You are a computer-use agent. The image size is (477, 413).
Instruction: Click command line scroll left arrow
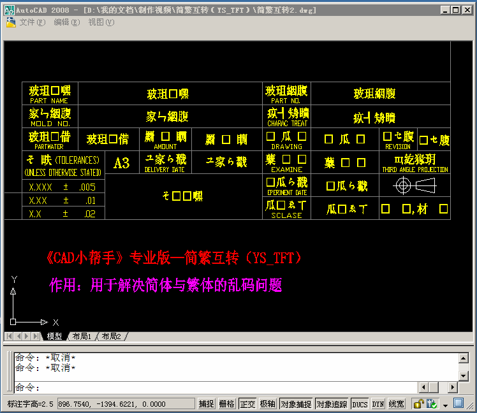point(423,387)
